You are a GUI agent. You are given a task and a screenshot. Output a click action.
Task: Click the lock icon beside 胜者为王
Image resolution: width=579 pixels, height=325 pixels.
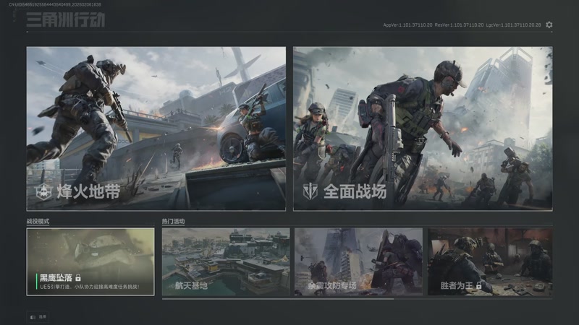coord(479,285)
